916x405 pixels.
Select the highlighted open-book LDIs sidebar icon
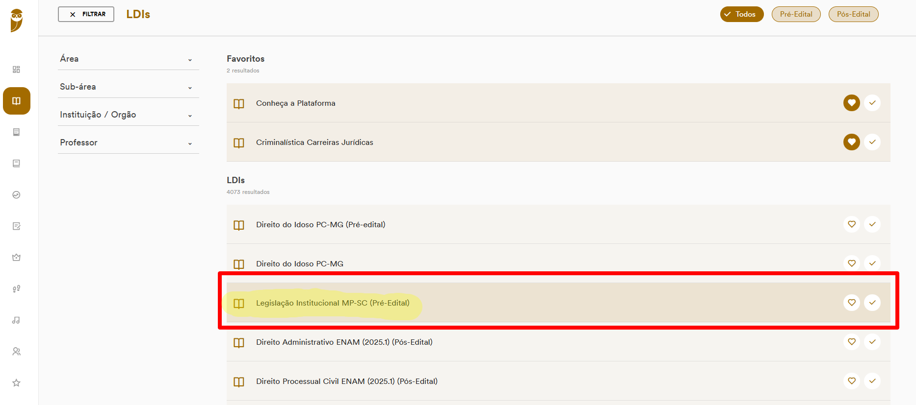point(17,101)
